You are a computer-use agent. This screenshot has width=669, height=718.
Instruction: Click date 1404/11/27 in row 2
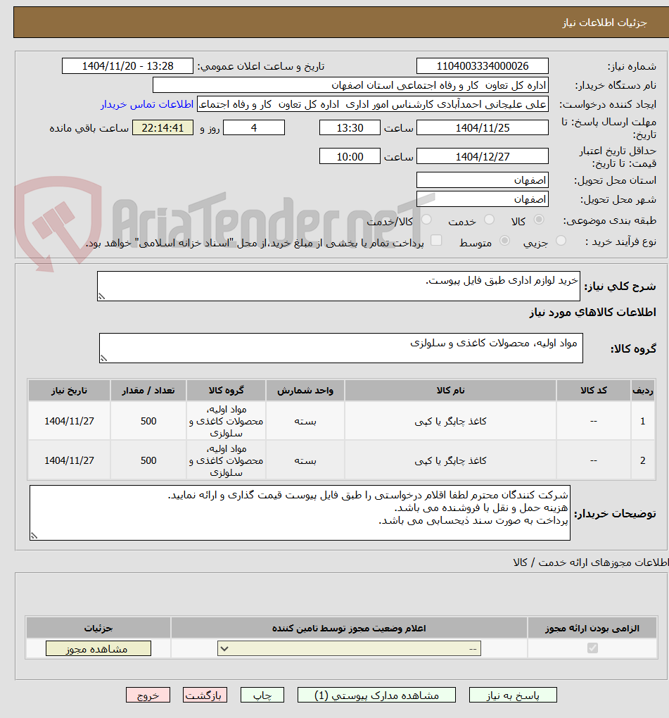69,460
